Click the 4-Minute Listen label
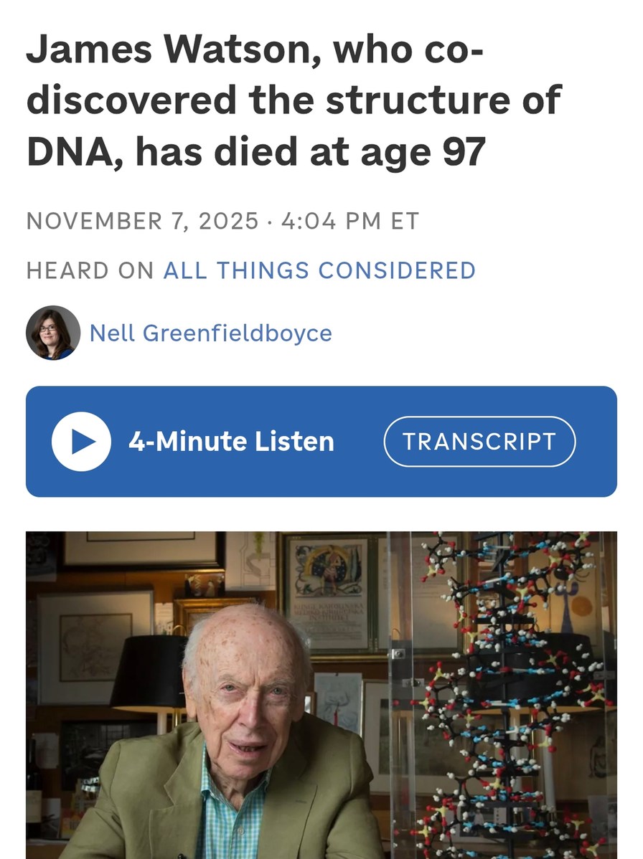The width and height of the screenshot is (643, 859). (x=230, y=442)
